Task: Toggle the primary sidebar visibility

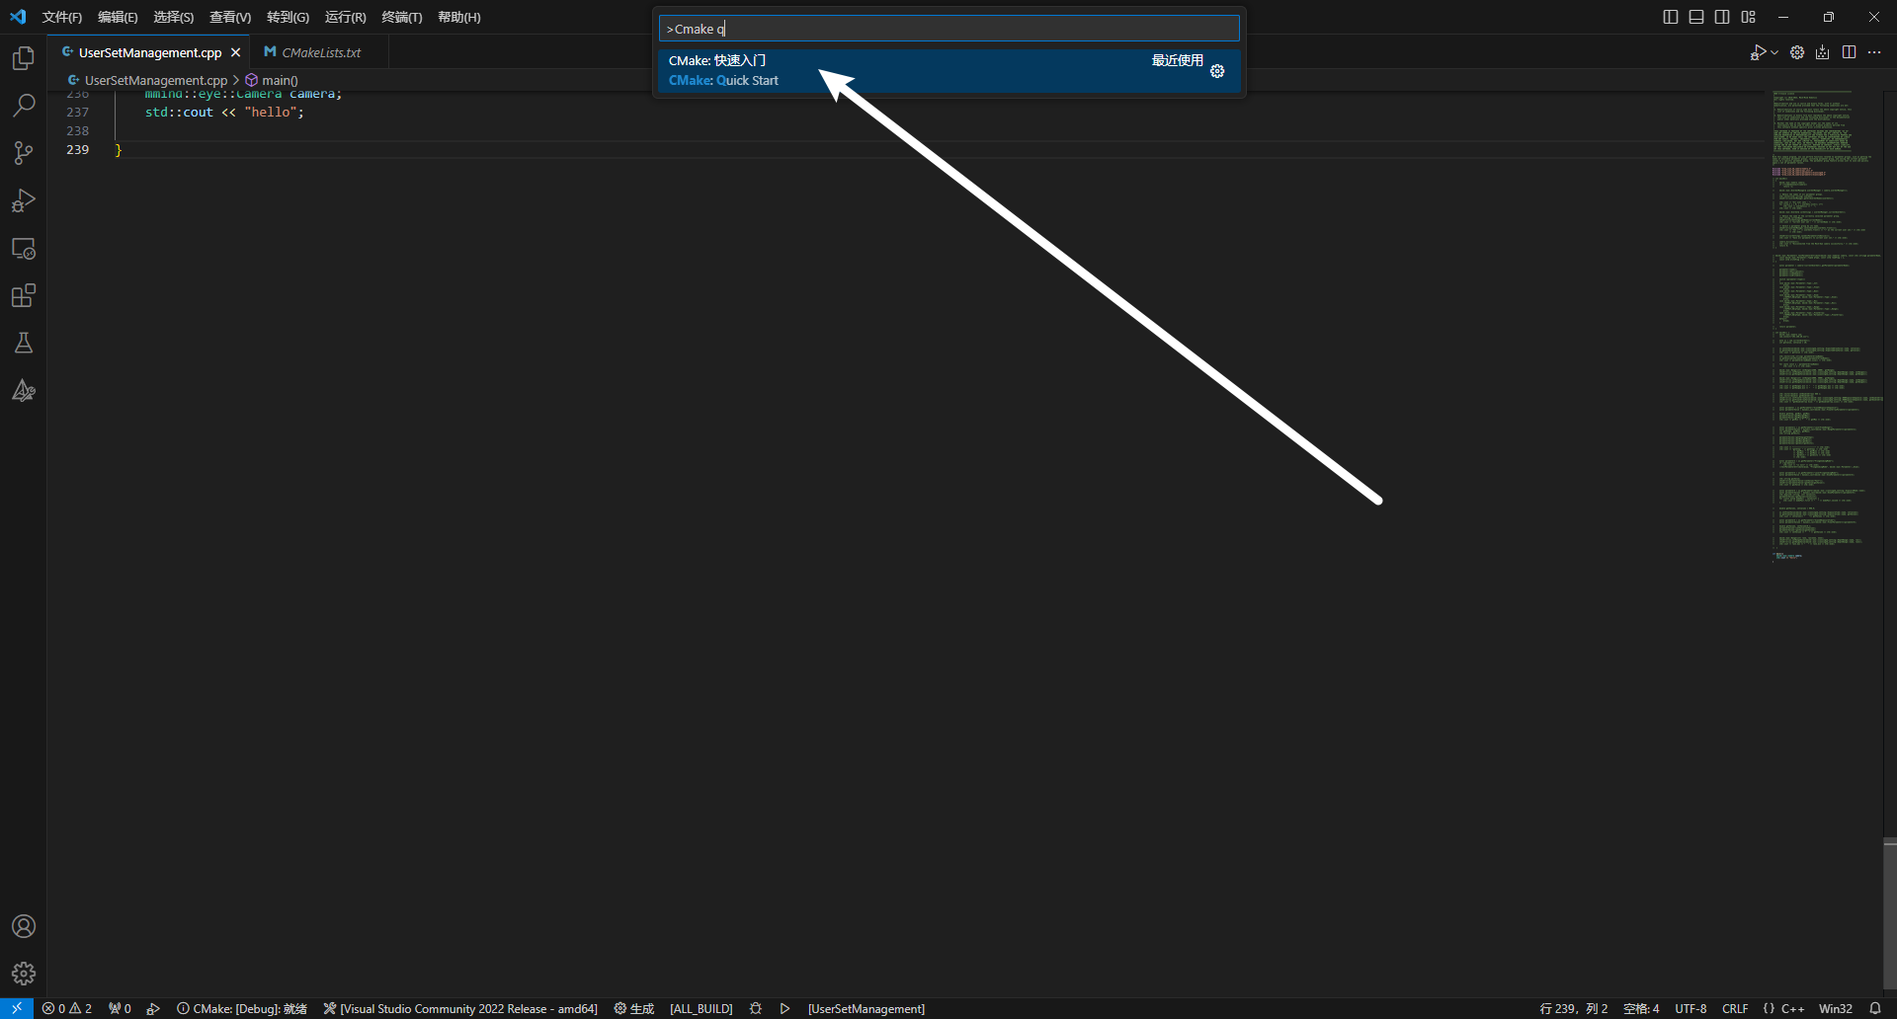Action: [1670, 17]
